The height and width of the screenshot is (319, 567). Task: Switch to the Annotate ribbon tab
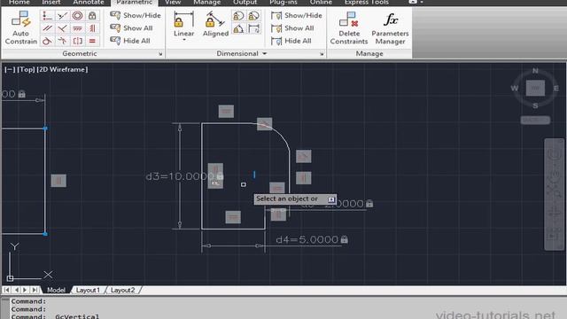click(89, 3)
